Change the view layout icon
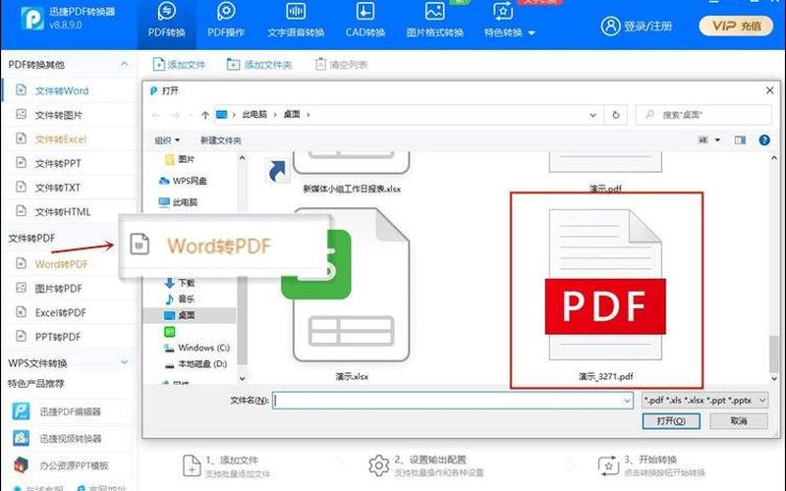Image resolution: width=786 pixels, height=491 pixels. (x=703, y=139)
